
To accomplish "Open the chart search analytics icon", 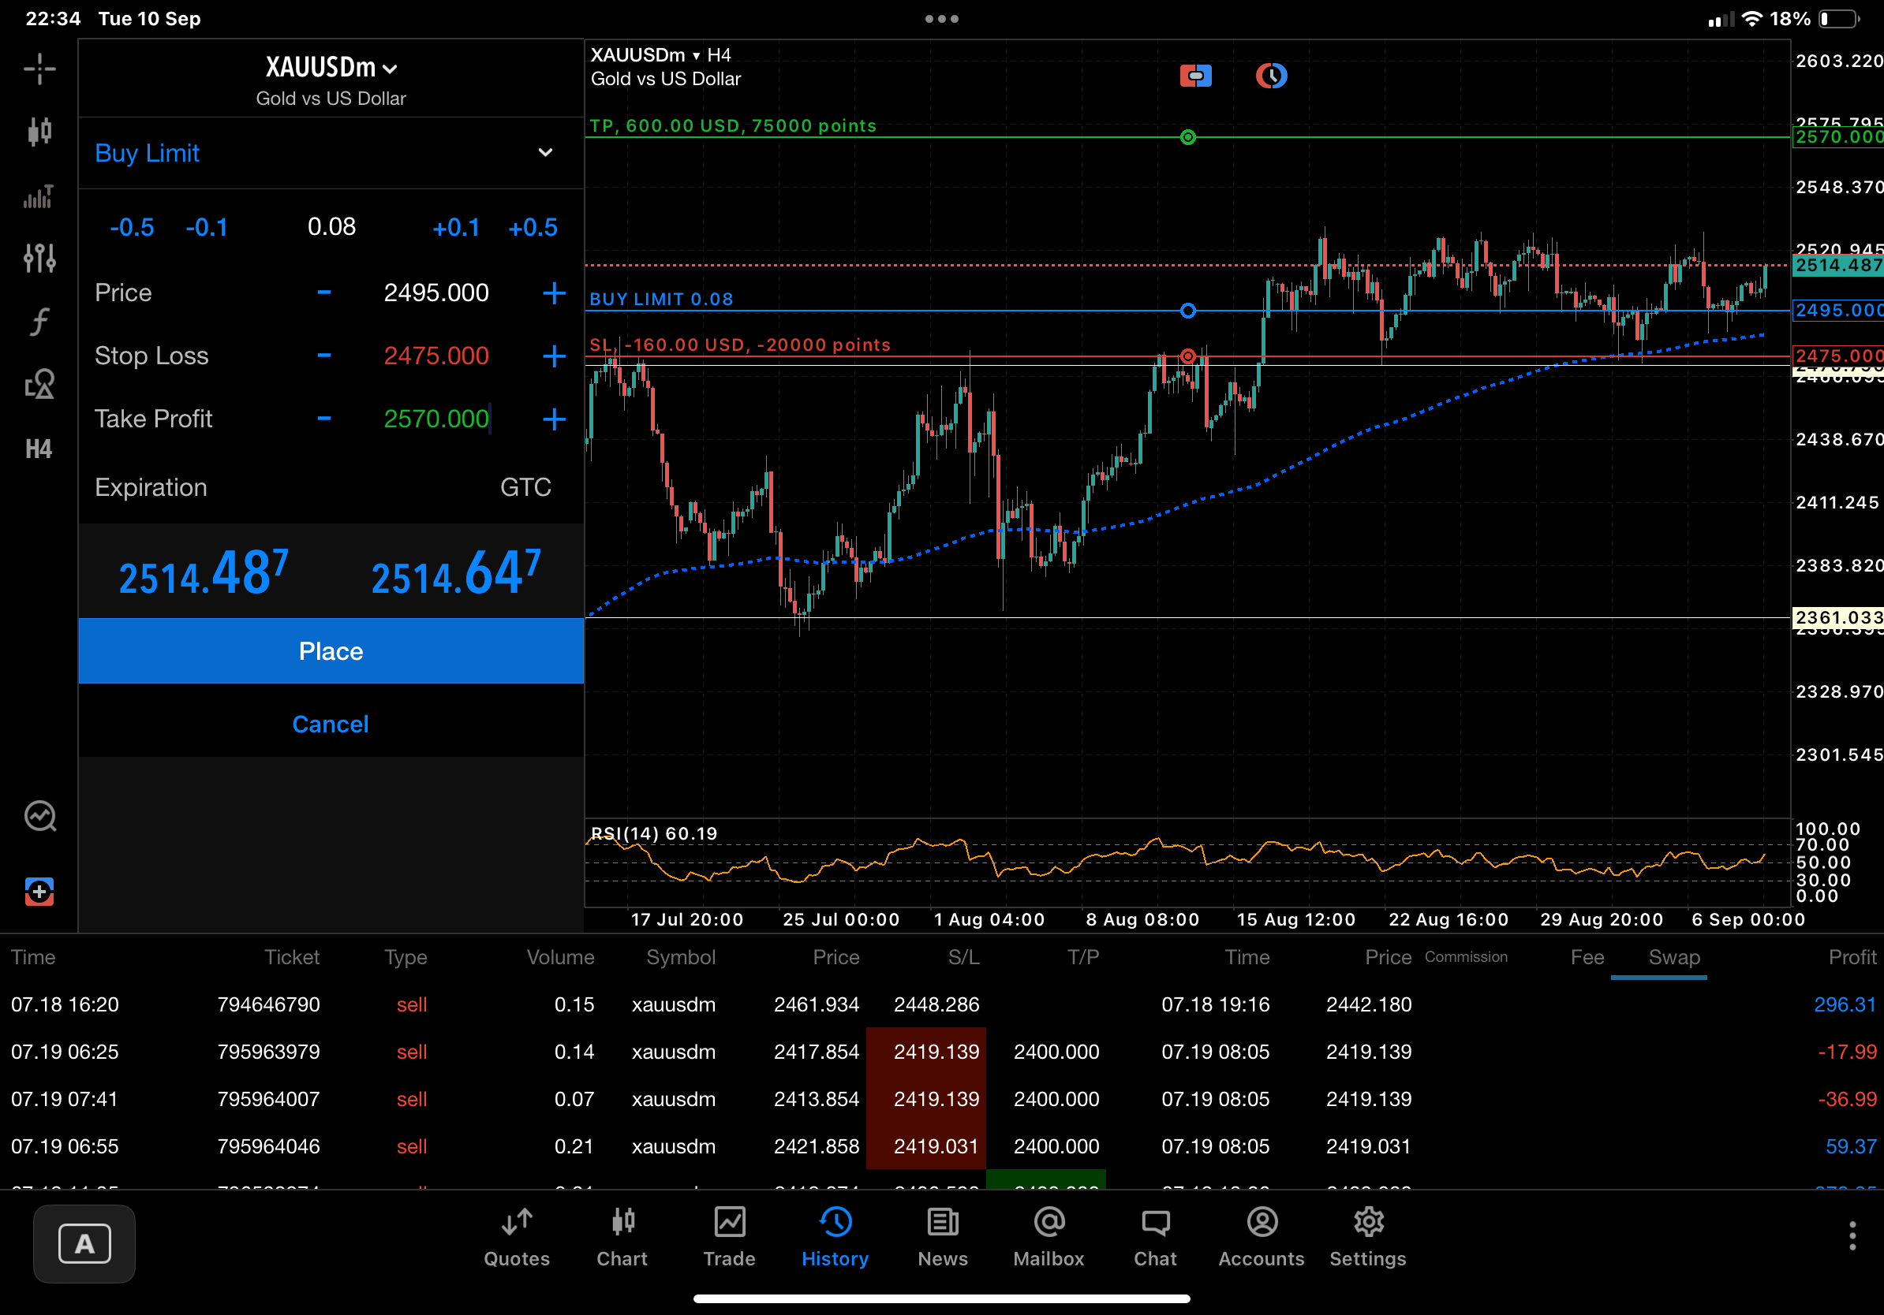I will click(40, 817).
